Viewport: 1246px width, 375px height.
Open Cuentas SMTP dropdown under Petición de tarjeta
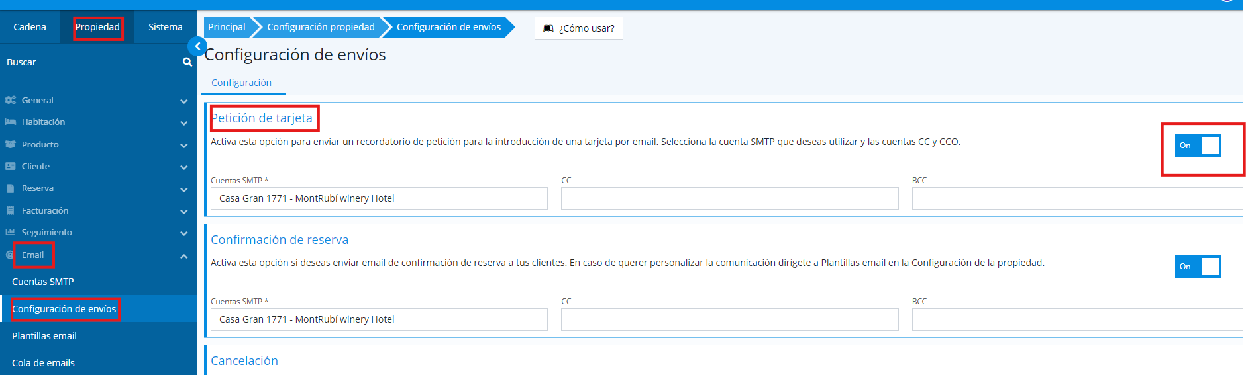pyautogui.click(x=378, y=198)
